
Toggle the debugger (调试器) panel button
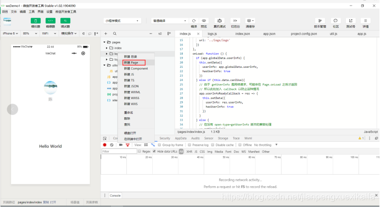pyautogui.click(x=65, y=21)
